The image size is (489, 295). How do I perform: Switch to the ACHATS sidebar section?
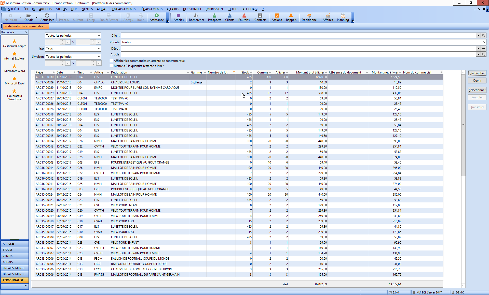(15, 262)
